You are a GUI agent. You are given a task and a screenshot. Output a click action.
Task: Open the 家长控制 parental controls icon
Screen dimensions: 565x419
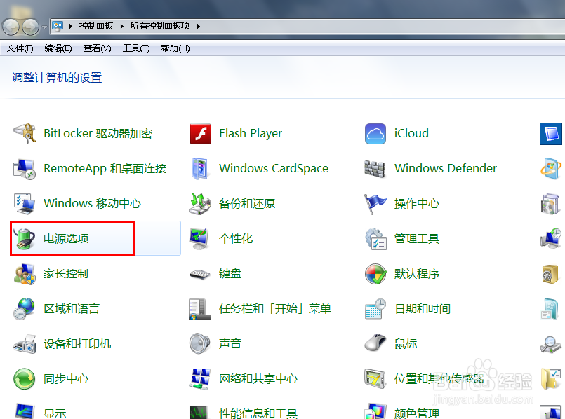pos(25,274)
